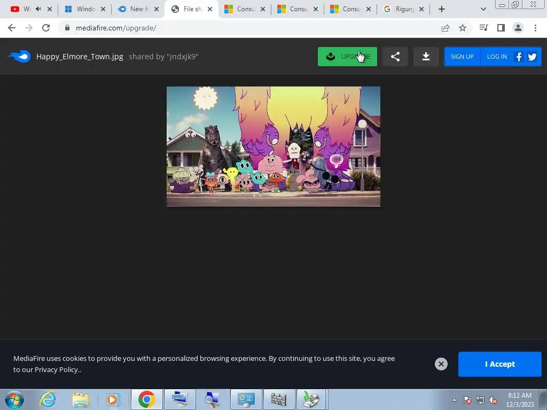
Task: Open the Chrome three-dot menu
Action: coord(535,28)
